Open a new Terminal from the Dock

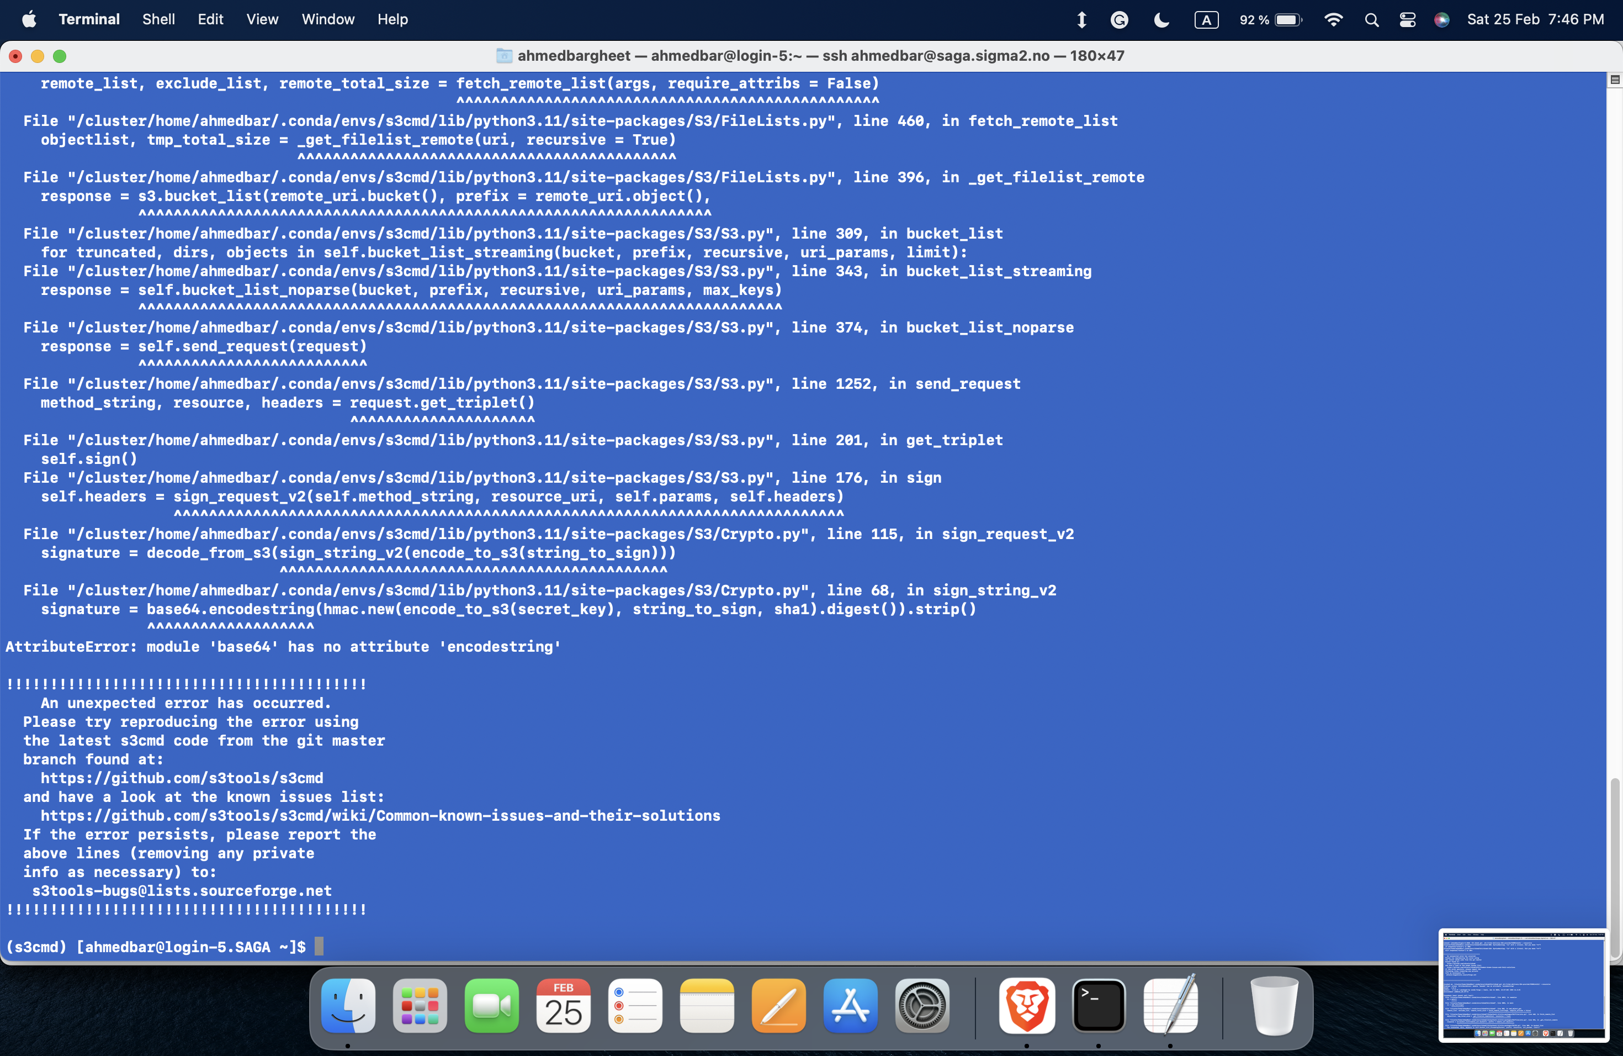click(x=1099, y=1006)
